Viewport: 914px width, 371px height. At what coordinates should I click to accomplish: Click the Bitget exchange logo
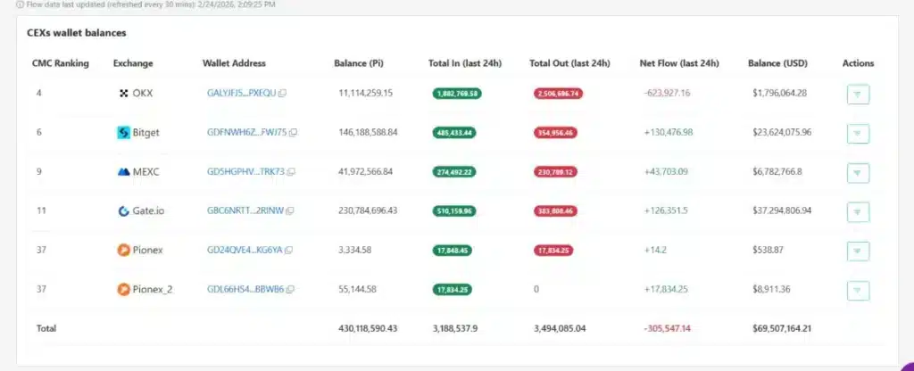click(123, 133)
